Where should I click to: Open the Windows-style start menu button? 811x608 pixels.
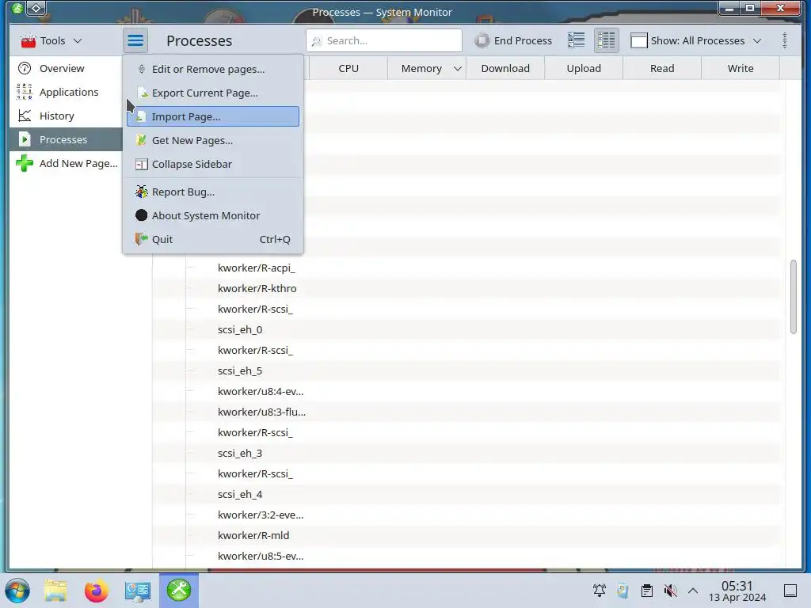[17, 591]
